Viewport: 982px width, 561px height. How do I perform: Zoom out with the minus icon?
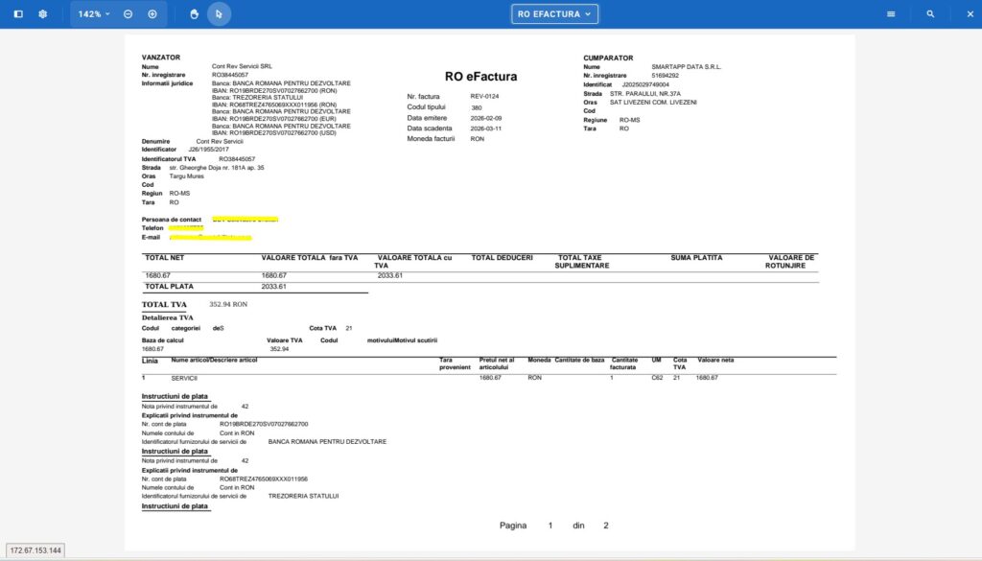pos(128,14)
